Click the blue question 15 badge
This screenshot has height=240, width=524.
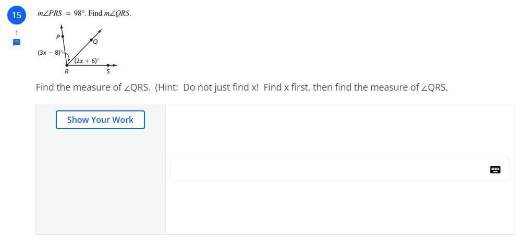(x=17, y=15)
